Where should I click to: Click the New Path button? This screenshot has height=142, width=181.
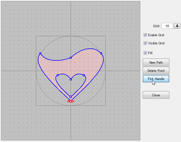[x=156, y=62]
